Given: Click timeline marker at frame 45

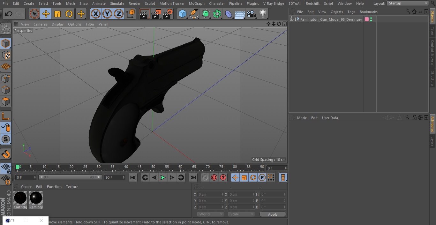Looking at the screenshot, I should click(139, 167).
